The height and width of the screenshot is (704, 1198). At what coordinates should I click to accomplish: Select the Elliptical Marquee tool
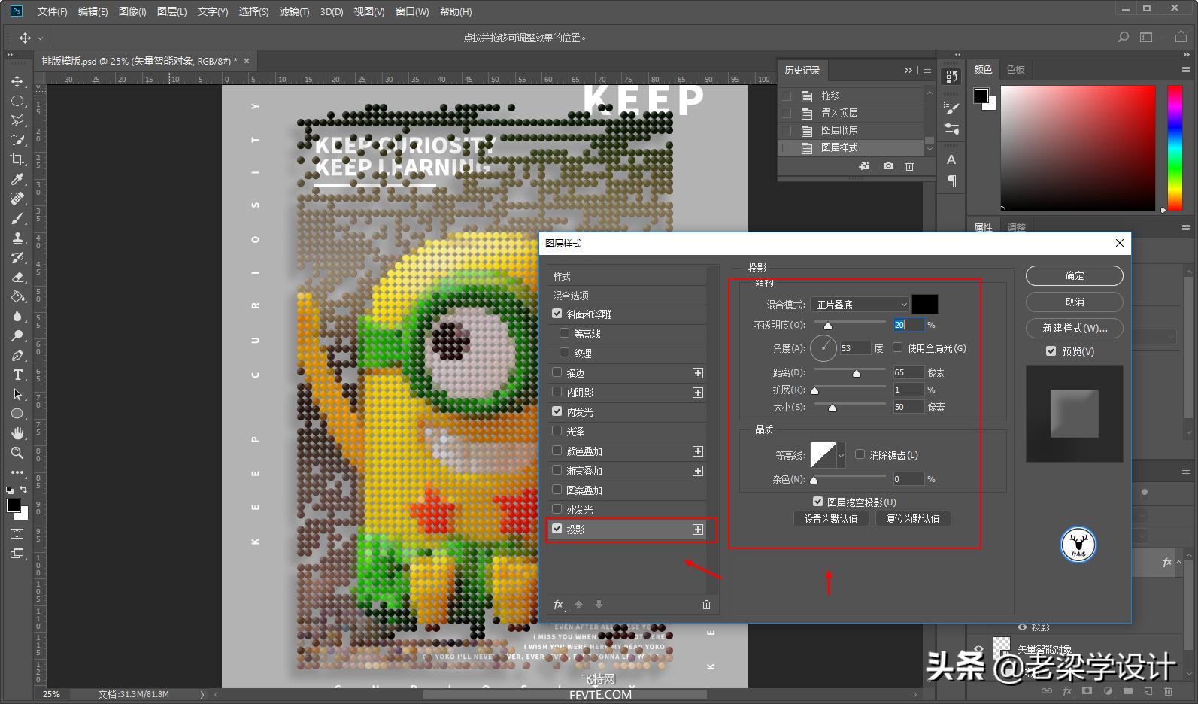coord(17,101)
